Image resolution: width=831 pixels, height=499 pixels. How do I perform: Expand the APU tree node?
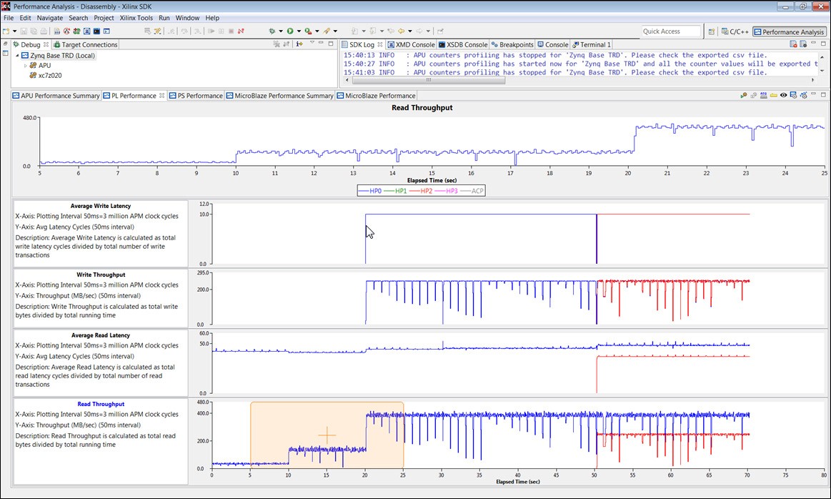[x=26, y=65]
